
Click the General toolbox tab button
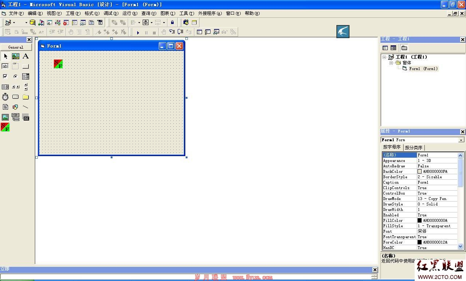tap(16, 47)
